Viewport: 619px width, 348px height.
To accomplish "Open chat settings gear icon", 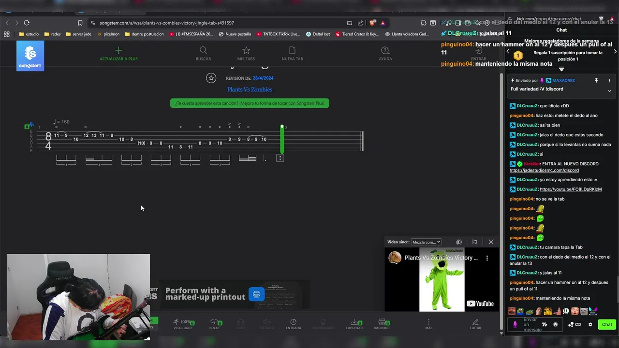I will [590, 324].
